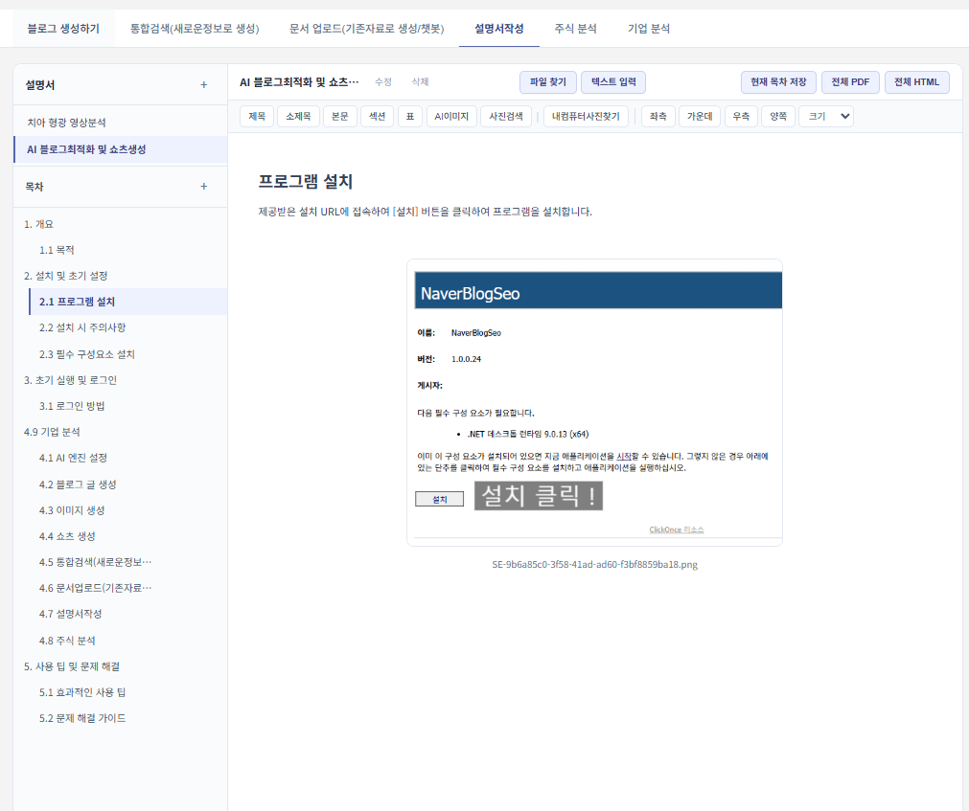Insert a 섹션 block

[x=378, y=116]
